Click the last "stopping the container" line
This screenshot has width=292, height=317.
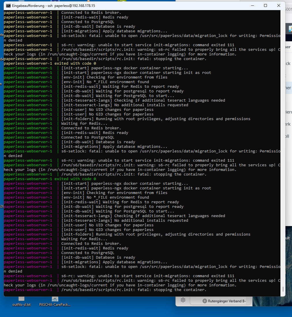[133, 290]
